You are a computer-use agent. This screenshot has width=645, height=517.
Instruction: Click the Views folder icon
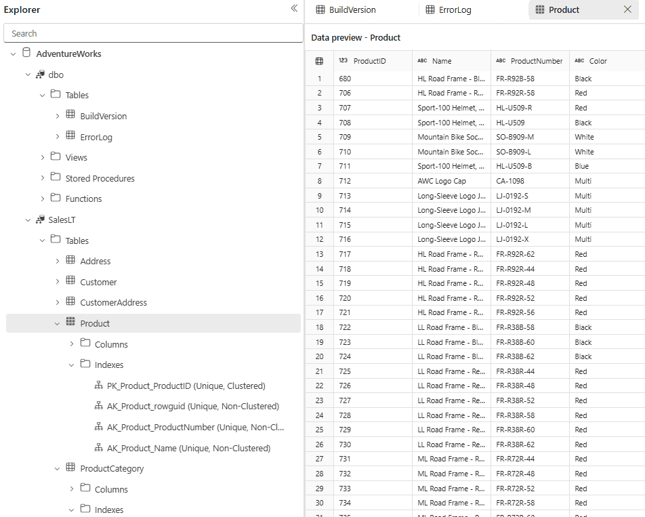pos(56,156)
